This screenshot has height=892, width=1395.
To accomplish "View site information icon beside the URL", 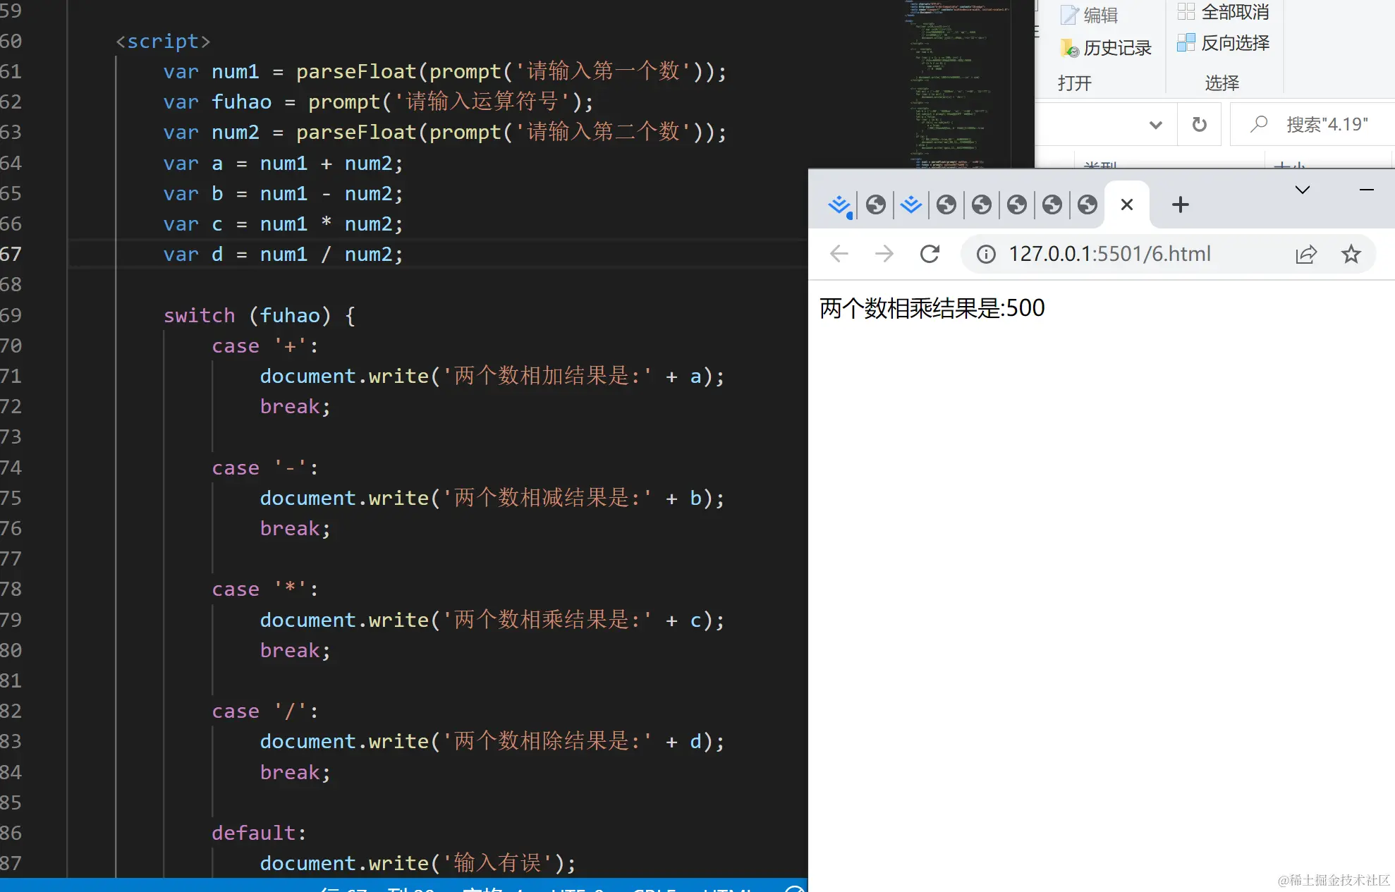I will (986, 254).
